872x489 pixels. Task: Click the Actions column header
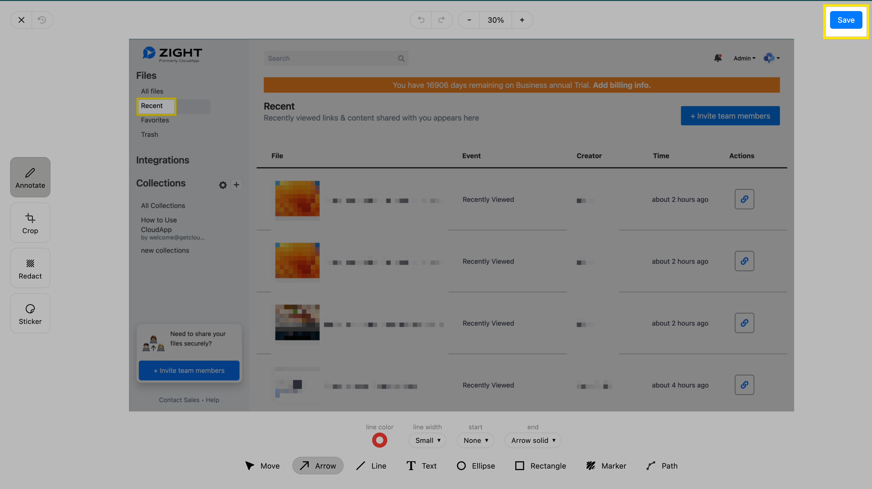tap(741, 156)
